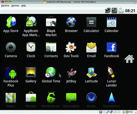
Task: Open Facebook Plus app
Action: coord(11,77)
